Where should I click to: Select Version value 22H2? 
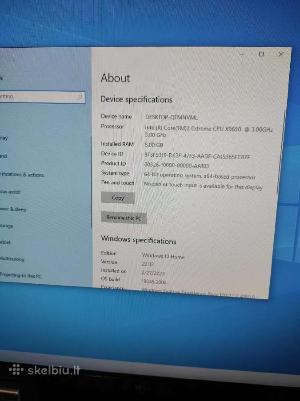point(148,264)
